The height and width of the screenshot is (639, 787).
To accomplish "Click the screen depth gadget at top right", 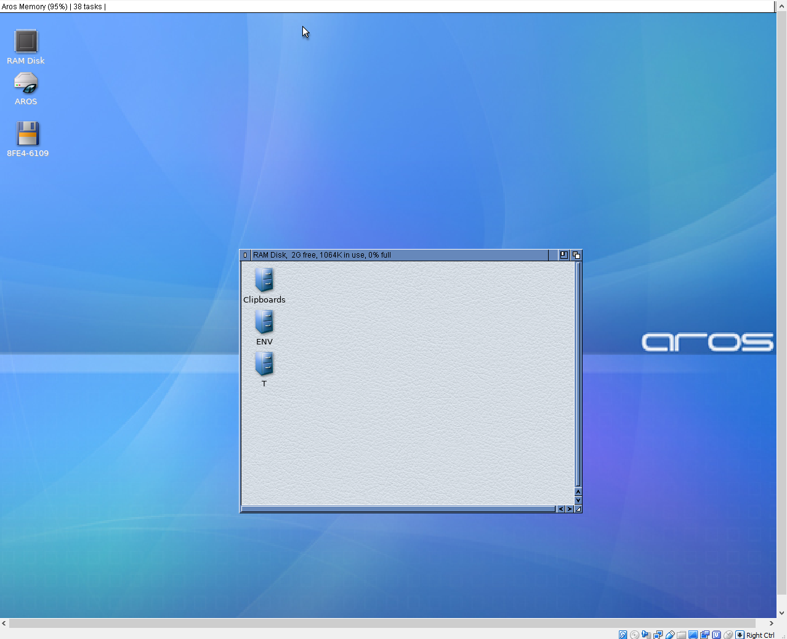I will point(775,6).
